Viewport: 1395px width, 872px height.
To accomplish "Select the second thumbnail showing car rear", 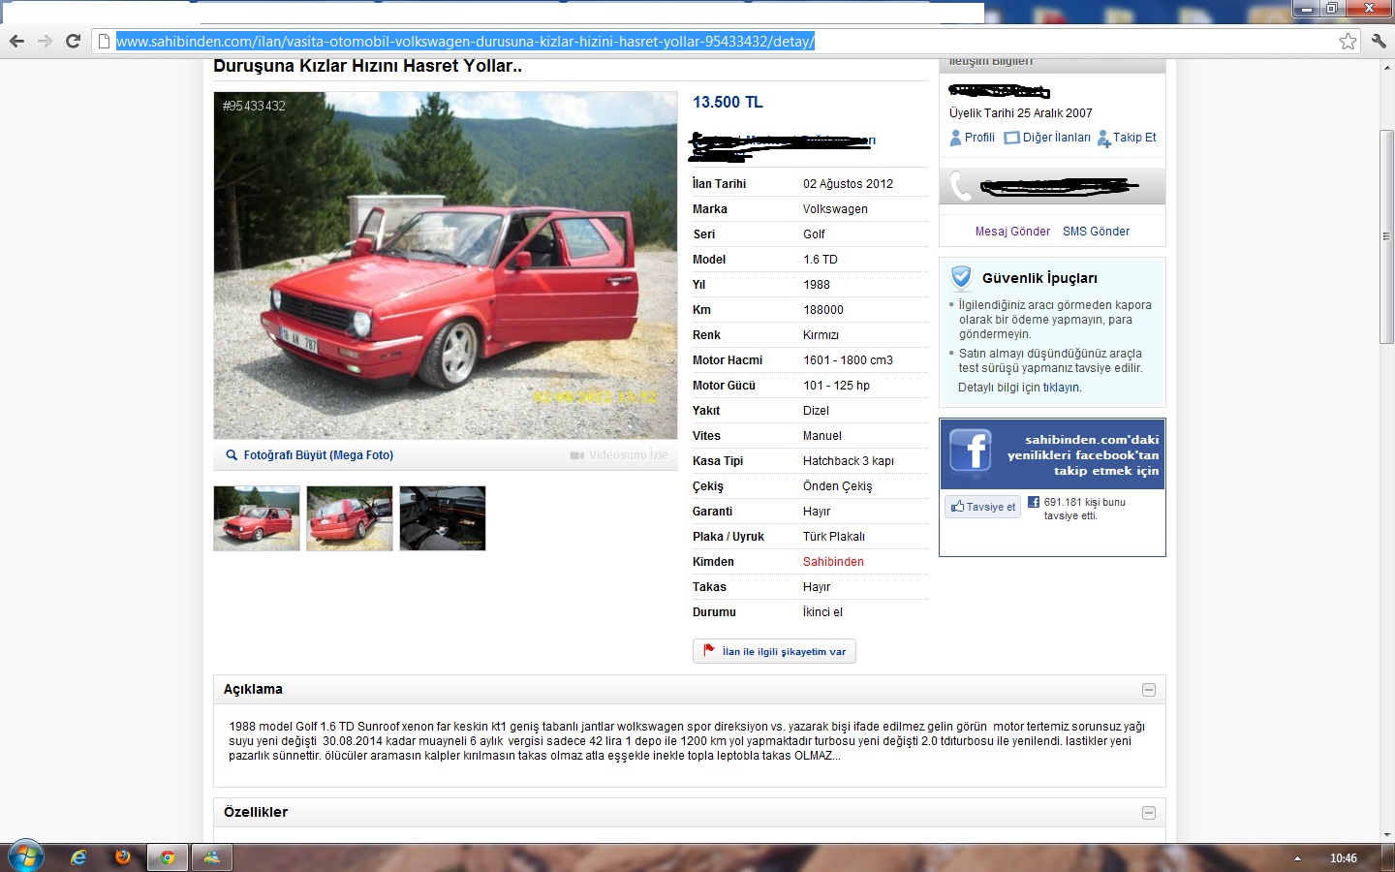I will click(x=350, y=518).
